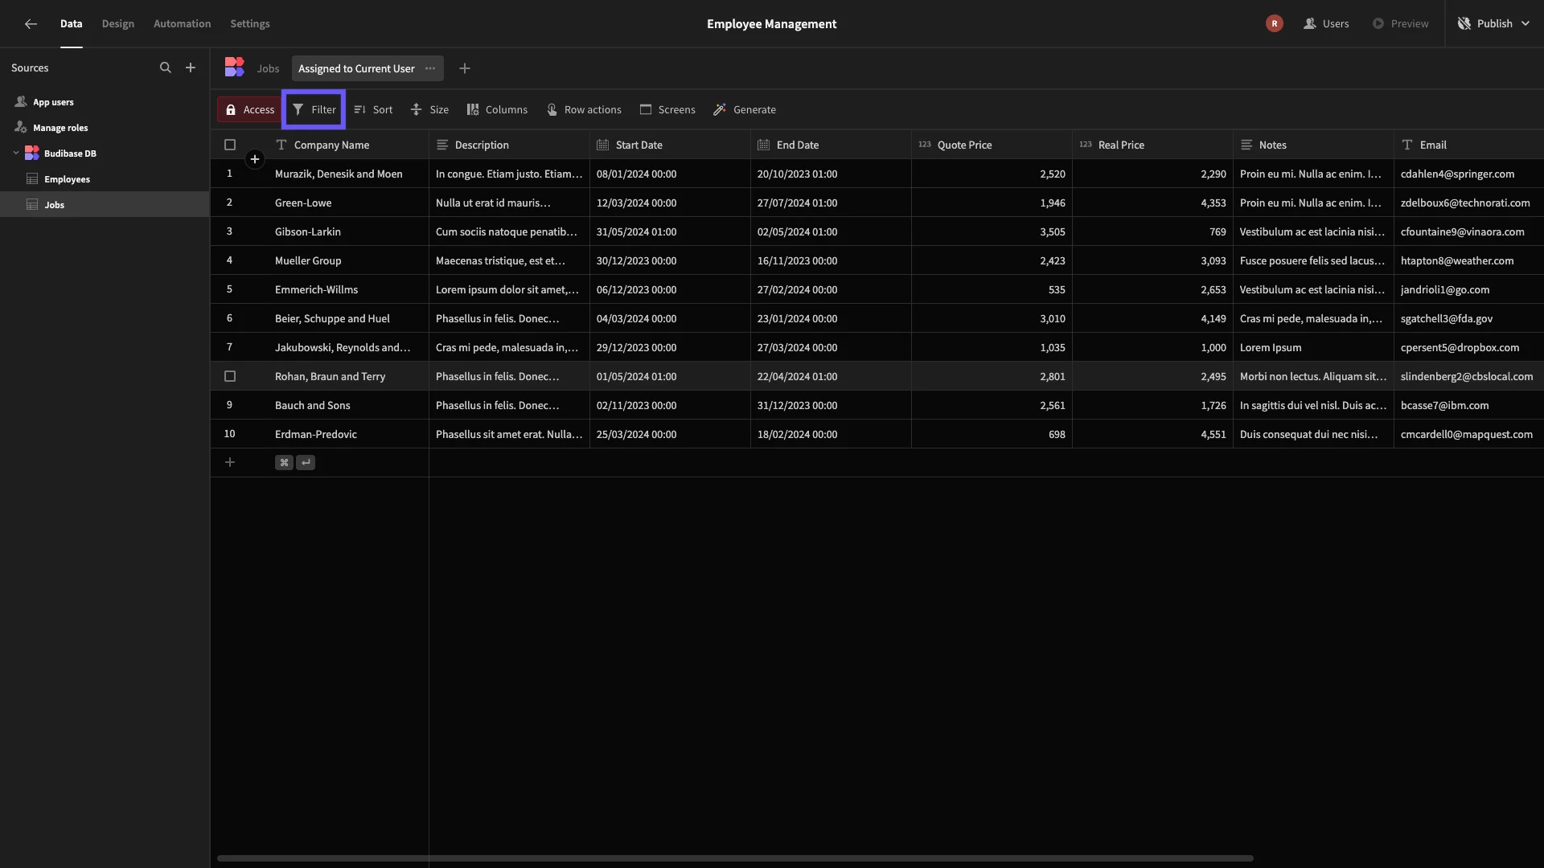
Task: Click the Generate wand button
Action: coord(745,109)
